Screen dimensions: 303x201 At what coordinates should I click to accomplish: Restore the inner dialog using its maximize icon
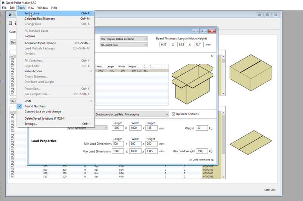pos(203,31)
